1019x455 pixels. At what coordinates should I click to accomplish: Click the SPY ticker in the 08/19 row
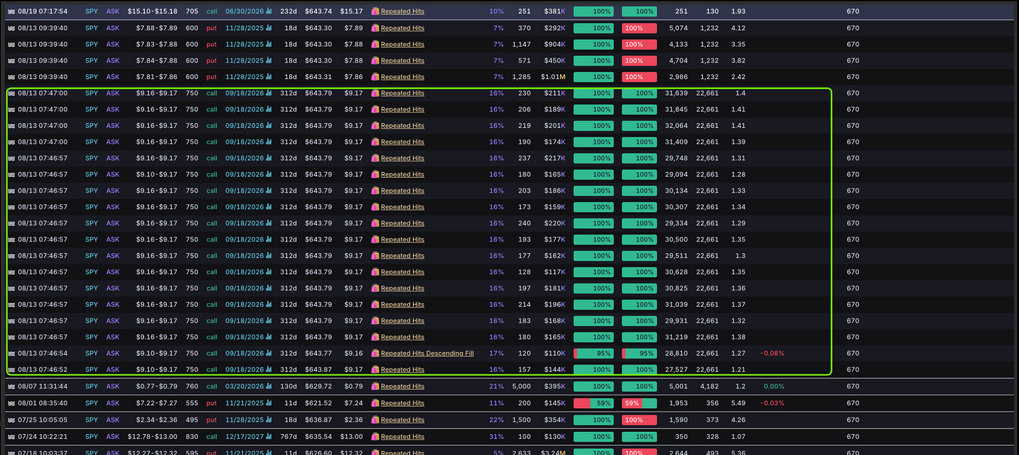coord(92,11)
